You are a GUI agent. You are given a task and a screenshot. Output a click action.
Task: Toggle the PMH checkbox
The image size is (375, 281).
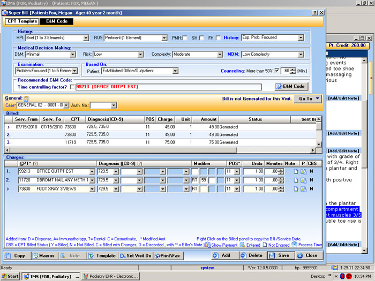pyautogui.click(x=185, y=38)
